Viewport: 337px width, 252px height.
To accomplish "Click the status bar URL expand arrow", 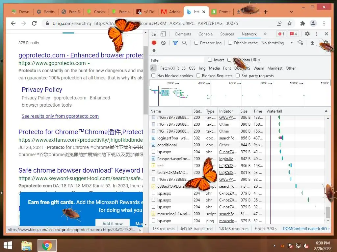I will (140, 230).
